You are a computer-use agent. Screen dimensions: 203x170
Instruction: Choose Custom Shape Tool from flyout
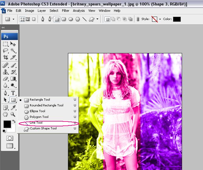43,128
